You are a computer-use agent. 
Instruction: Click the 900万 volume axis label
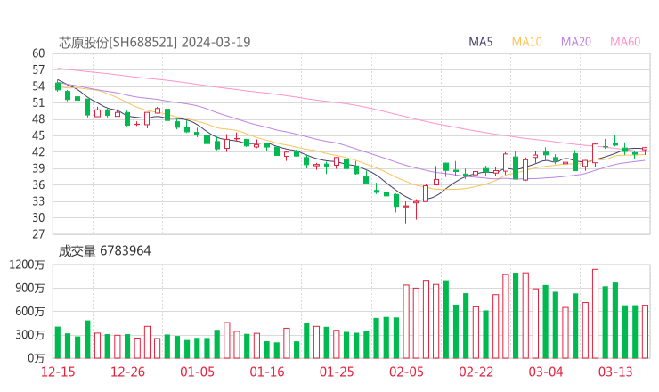click(30, 288)
